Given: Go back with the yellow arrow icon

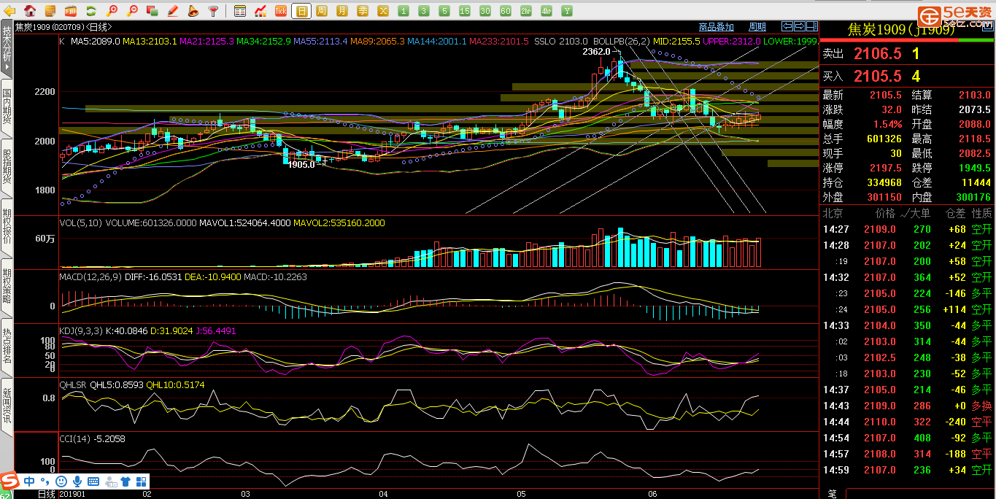Looking at the screenshot, I should 10,11.
